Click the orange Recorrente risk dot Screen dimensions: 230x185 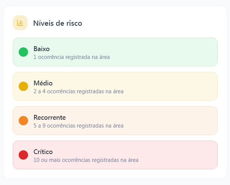[23, 120]
